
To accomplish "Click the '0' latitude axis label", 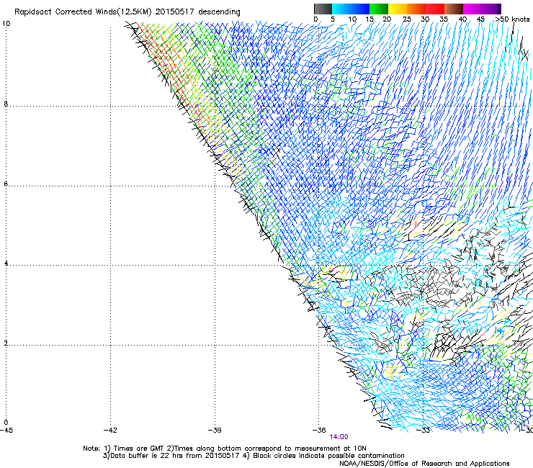I will [6, 423].
